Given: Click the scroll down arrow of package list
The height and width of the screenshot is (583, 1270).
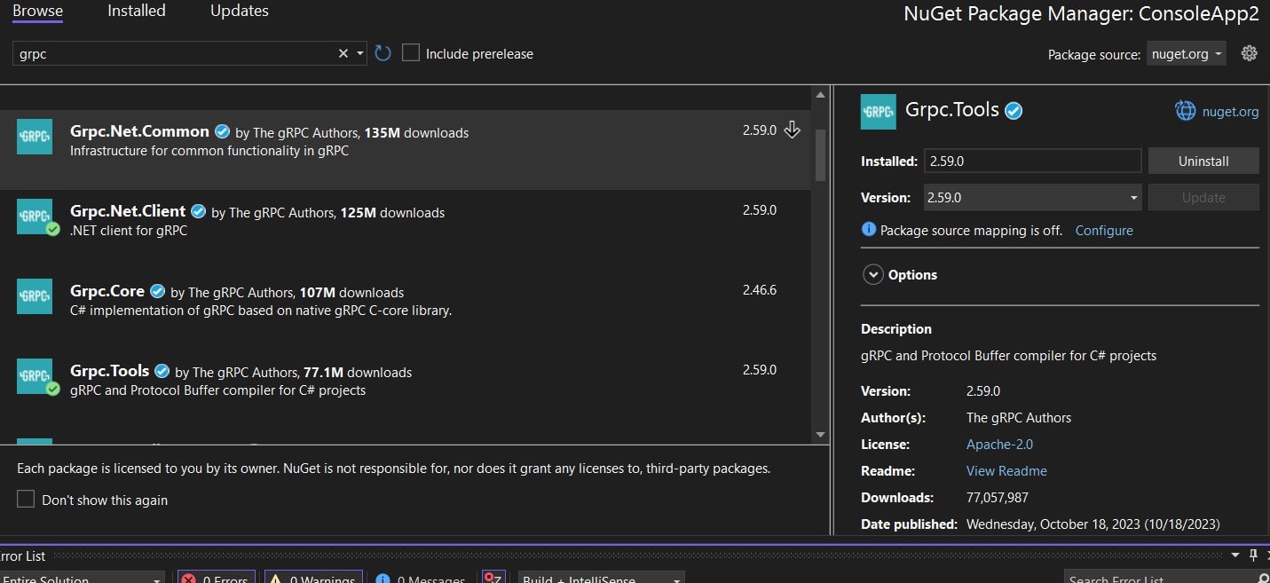Looking at the screenshot, I should (x=820, y=435).
